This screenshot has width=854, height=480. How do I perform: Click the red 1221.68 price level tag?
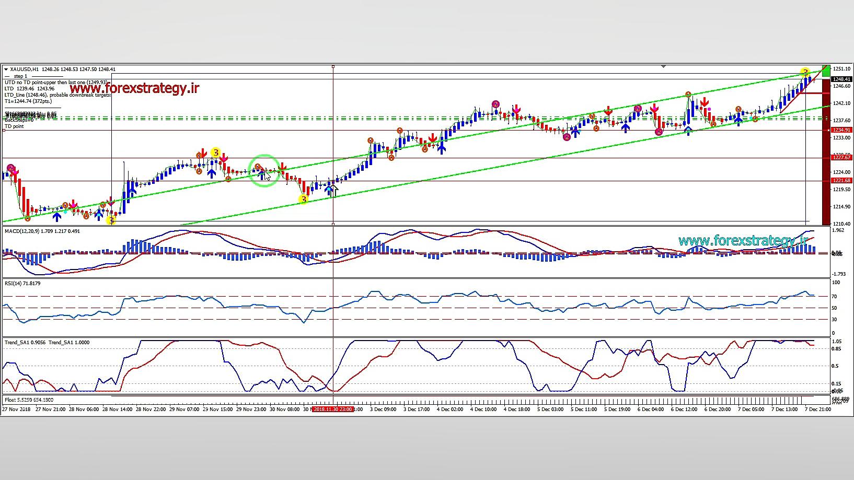(x=841, y=181)
